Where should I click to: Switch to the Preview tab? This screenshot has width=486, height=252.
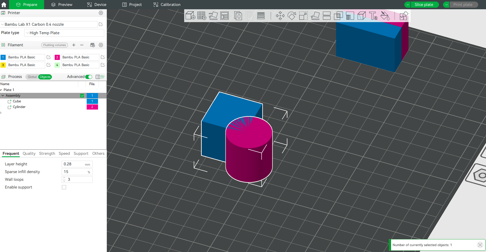[61, 4]
